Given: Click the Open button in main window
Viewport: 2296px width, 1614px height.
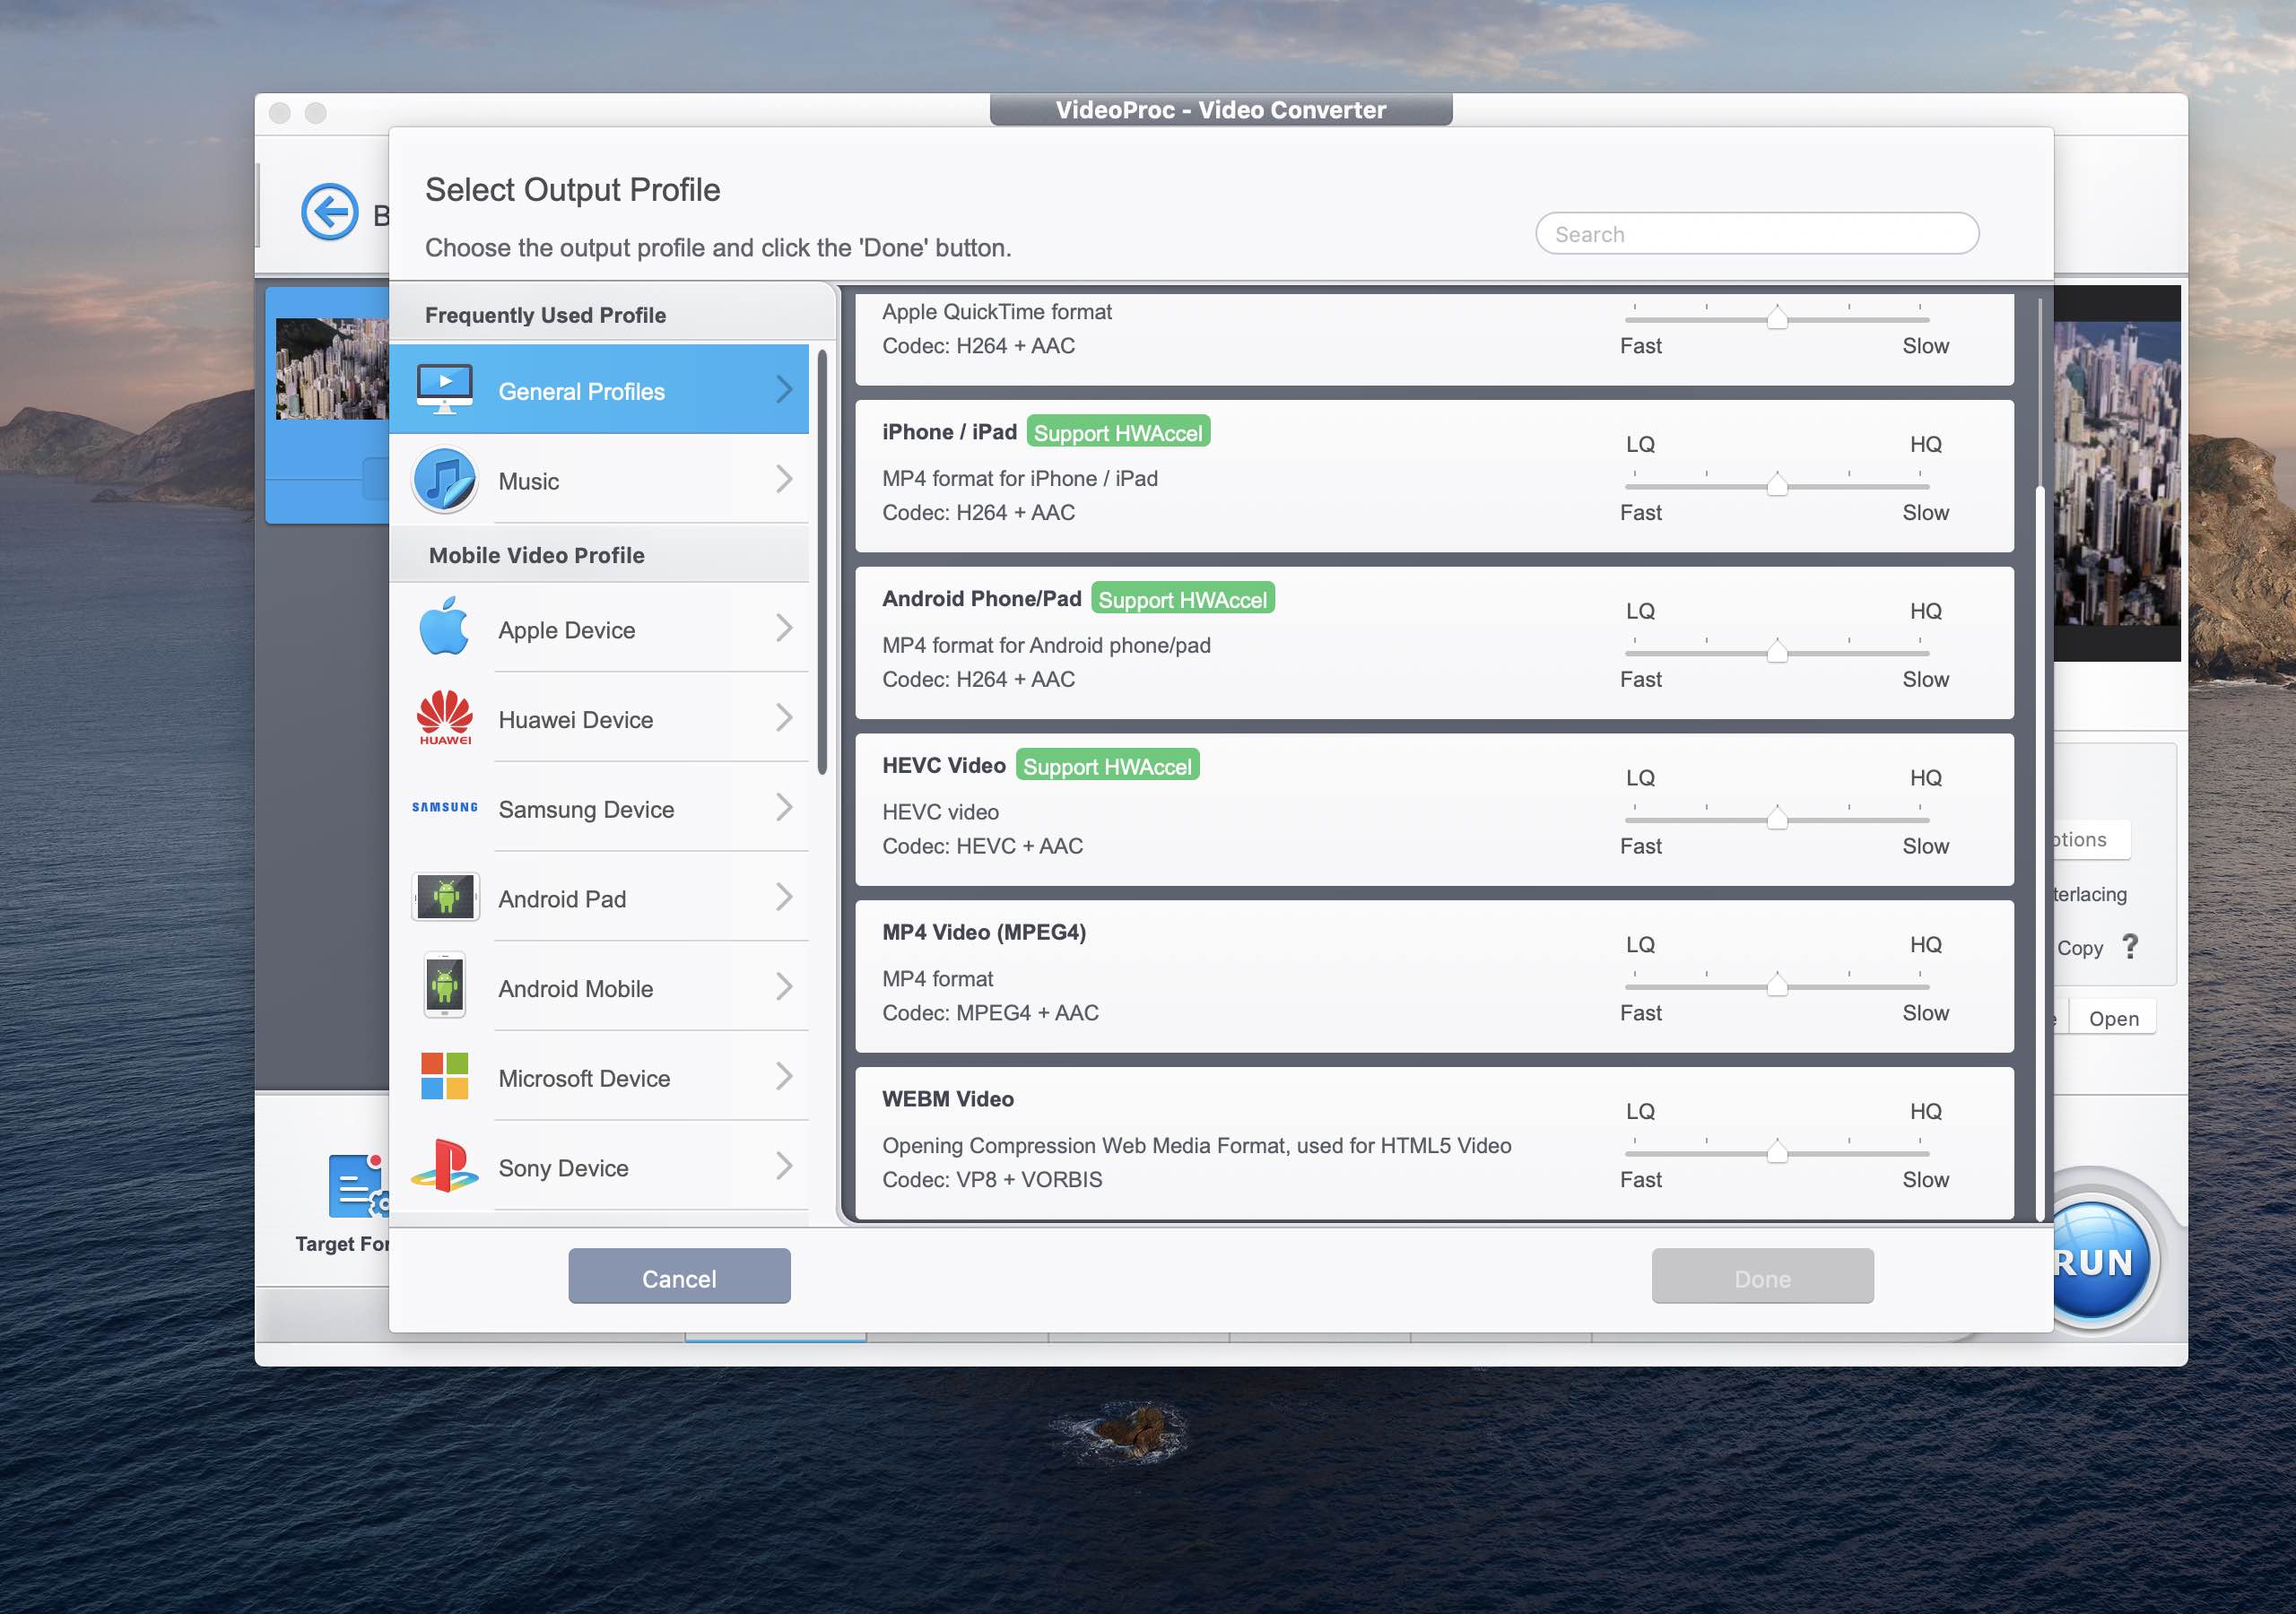Looking at the screenshot, I should [2113, 1018].
